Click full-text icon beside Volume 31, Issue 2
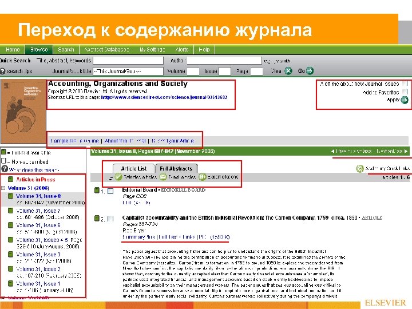Screen dimensions: 412x309 (10, 269)
